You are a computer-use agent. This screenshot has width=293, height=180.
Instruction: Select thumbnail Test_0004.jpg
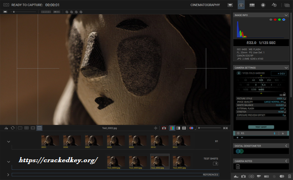click(116, 161)
